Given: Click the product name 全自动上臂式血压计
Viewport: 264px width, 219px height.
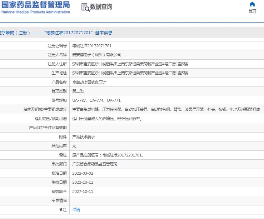Looking at the screenshot, I should click(x=89, y=82).
